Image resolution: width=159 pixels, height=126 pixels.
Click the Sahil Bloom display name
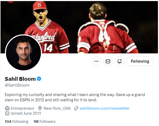(20, 79)
